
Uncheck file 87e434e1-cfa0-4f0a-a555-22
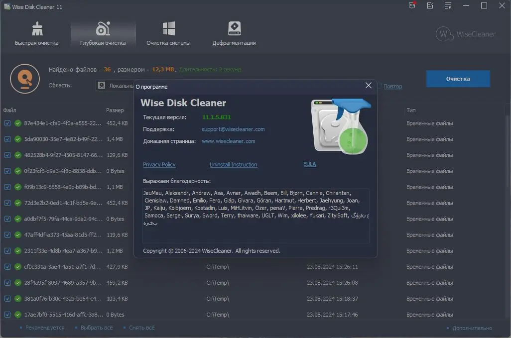coord(7,123)
